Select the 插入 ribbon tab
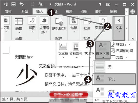The width and height of the screenshot is (138, 103). (x=40, y=12)
